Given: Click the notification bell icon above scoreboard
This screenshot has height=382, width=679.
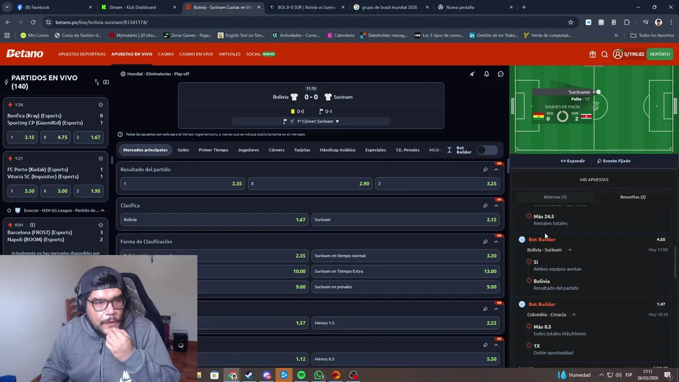Looking at the screenshot, I should tap(486, 74).
